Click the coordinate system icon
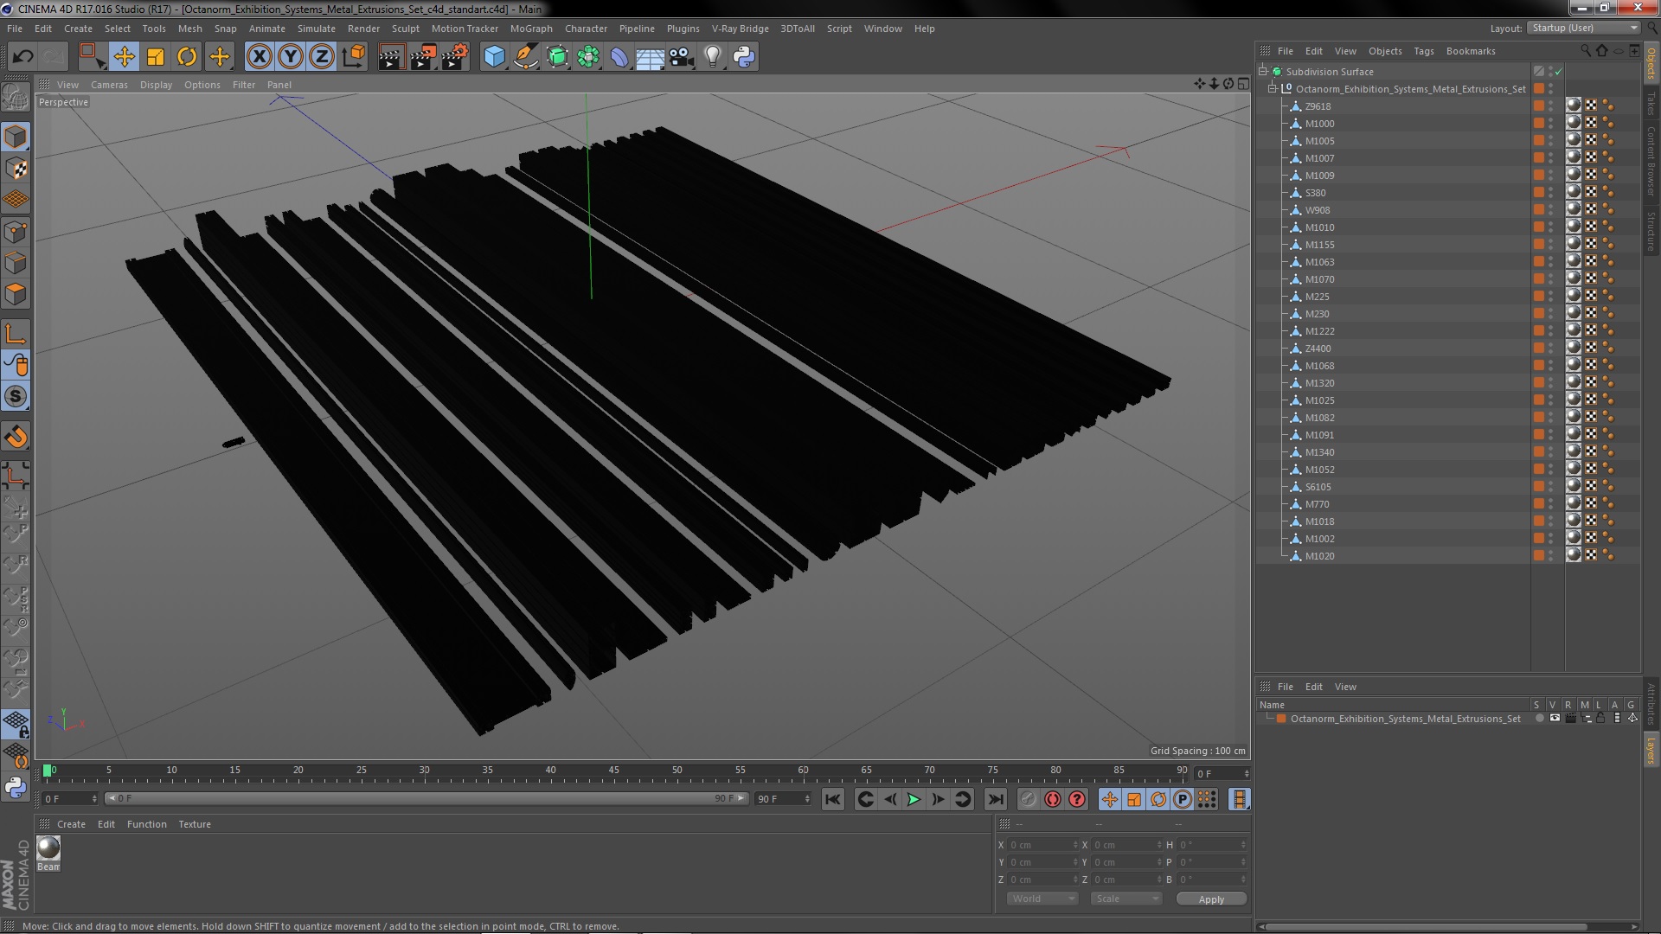This screenshot has height=934, width=1661. [x=354, y=57]
